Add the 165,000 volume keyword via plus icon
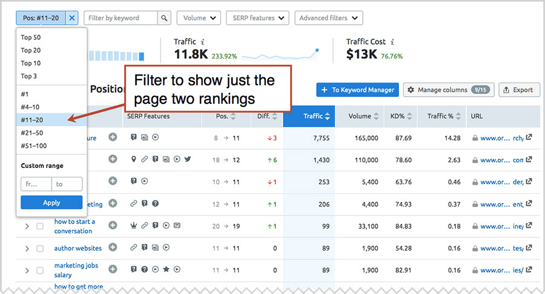 pos(113,137)
